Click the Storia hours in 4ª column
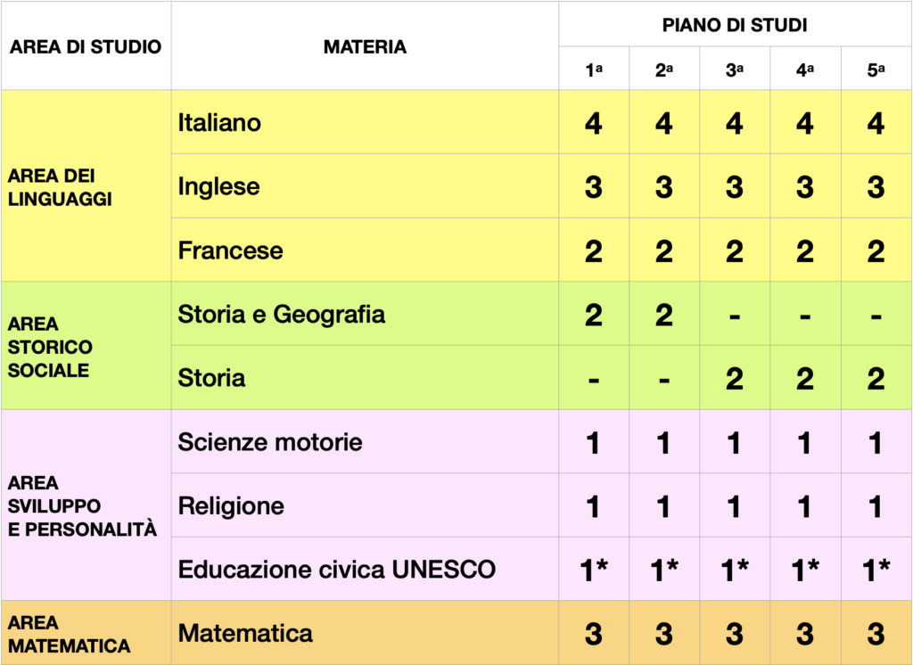This screenshot has width=913, height=665. coord(805,379)
